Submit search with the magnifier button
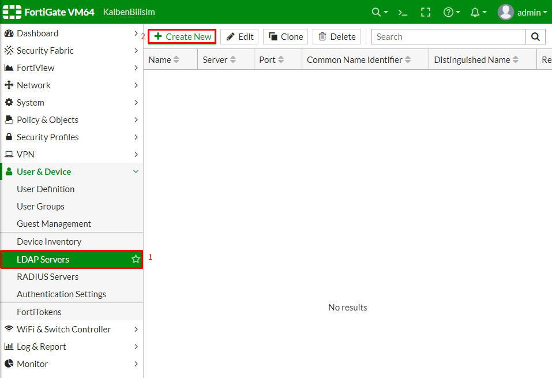The height and width of the screenshot is (378, 552). [x=535, y=36]
